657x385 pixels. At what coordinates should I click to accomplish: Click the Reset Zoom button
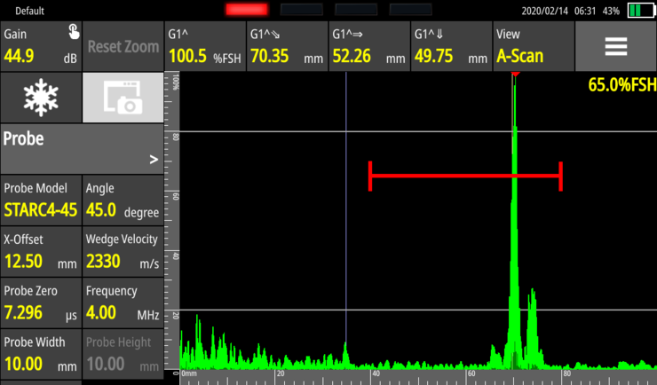(123, 46)
